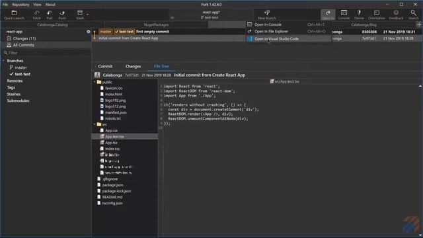
Task: Expand the Tags section
Action: (x=11, y=87)
